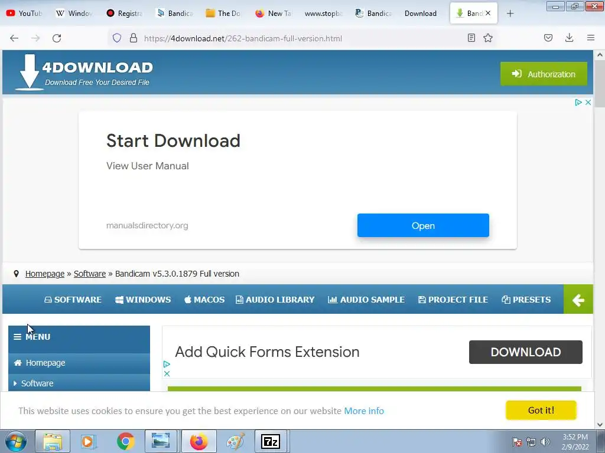Close the top advertisement with the X
605x453 pixels.
click(x=588, y=102)
